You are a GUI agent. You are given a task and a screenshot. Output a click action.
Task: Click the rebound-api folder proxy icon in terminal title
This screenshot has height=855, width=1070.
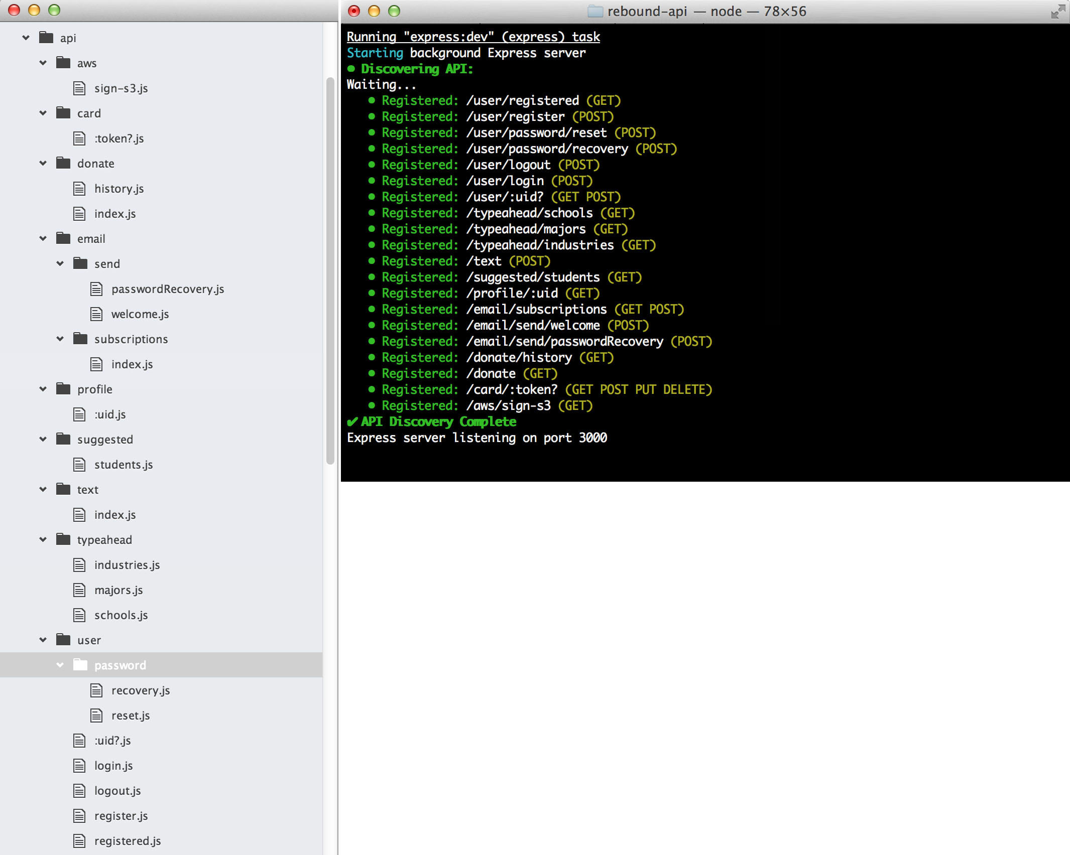595,11
